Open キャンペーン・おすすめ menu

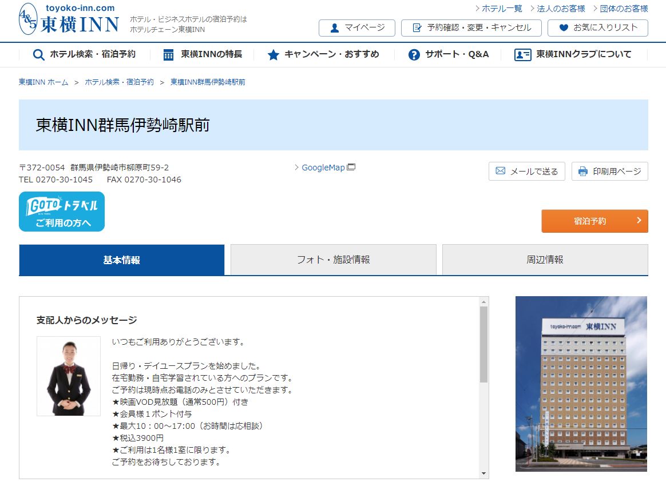coord(323,55)
